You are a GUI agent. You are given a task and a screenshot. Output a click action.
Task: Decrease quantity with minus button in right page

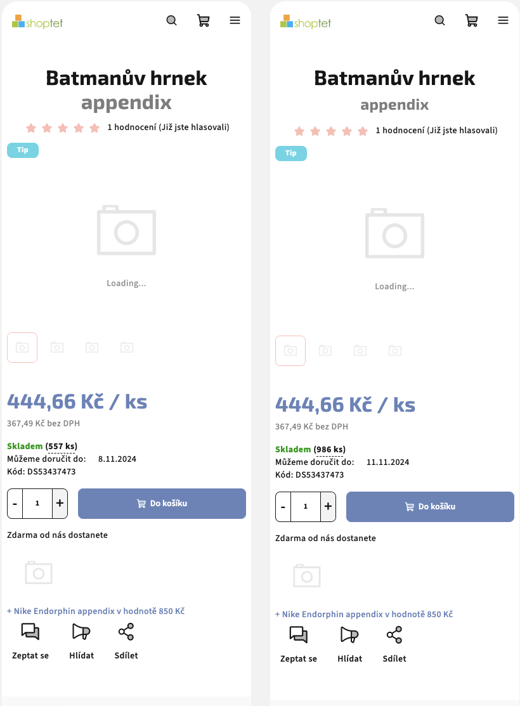click(x=283, y=507)
